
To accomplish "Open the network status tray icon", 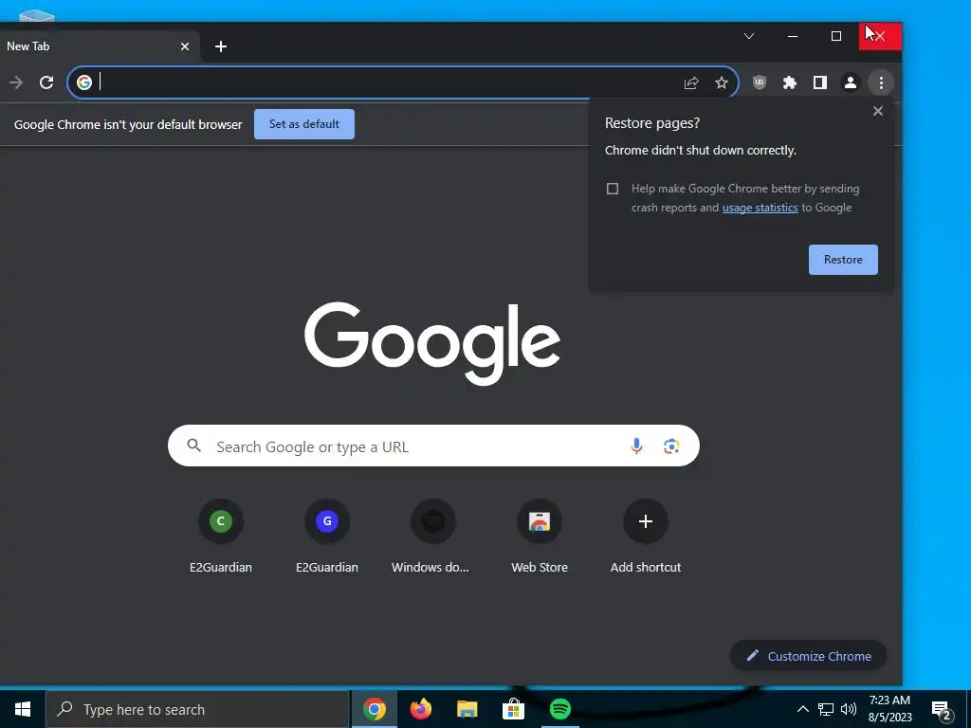I will (826, 709).
